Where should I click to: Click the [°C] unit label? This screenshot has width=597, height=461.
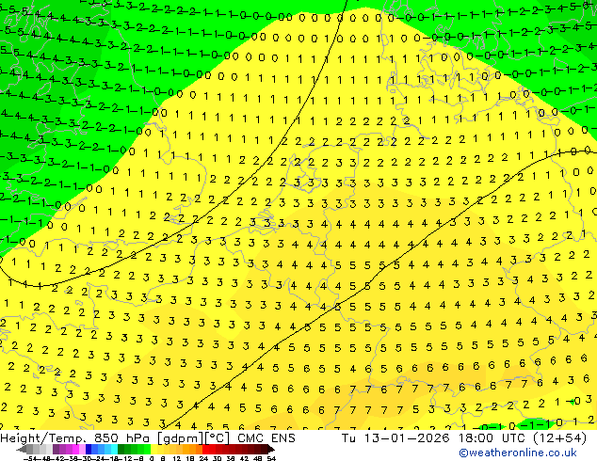[218, 438]
